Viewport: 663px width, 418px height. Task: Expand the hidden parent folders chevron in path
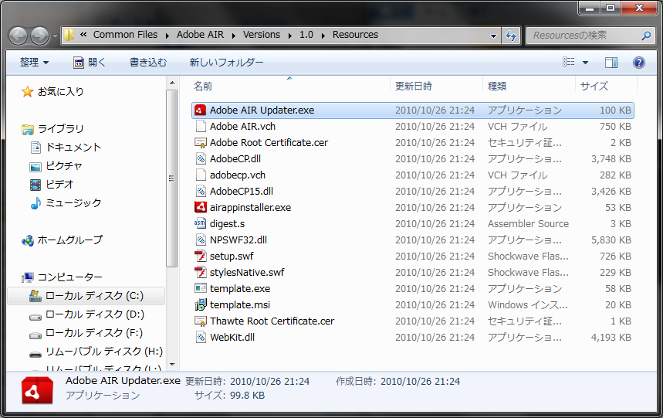[x=83, y=35]
